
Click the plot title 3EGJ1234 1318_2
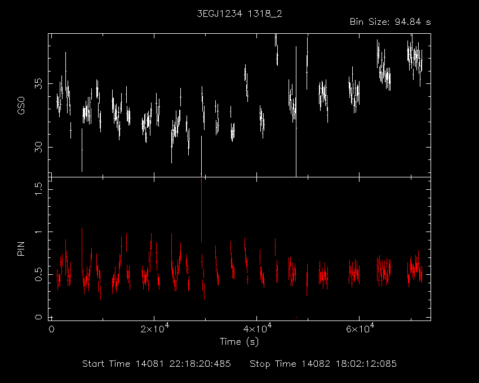pyautogui.click(x=239, y=14)
